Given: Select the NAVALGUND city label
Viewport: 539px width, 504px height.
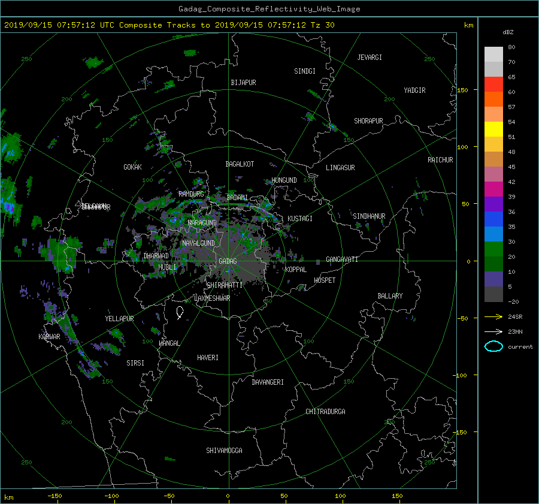Looking at the screenshot, I should pos(198,243).
